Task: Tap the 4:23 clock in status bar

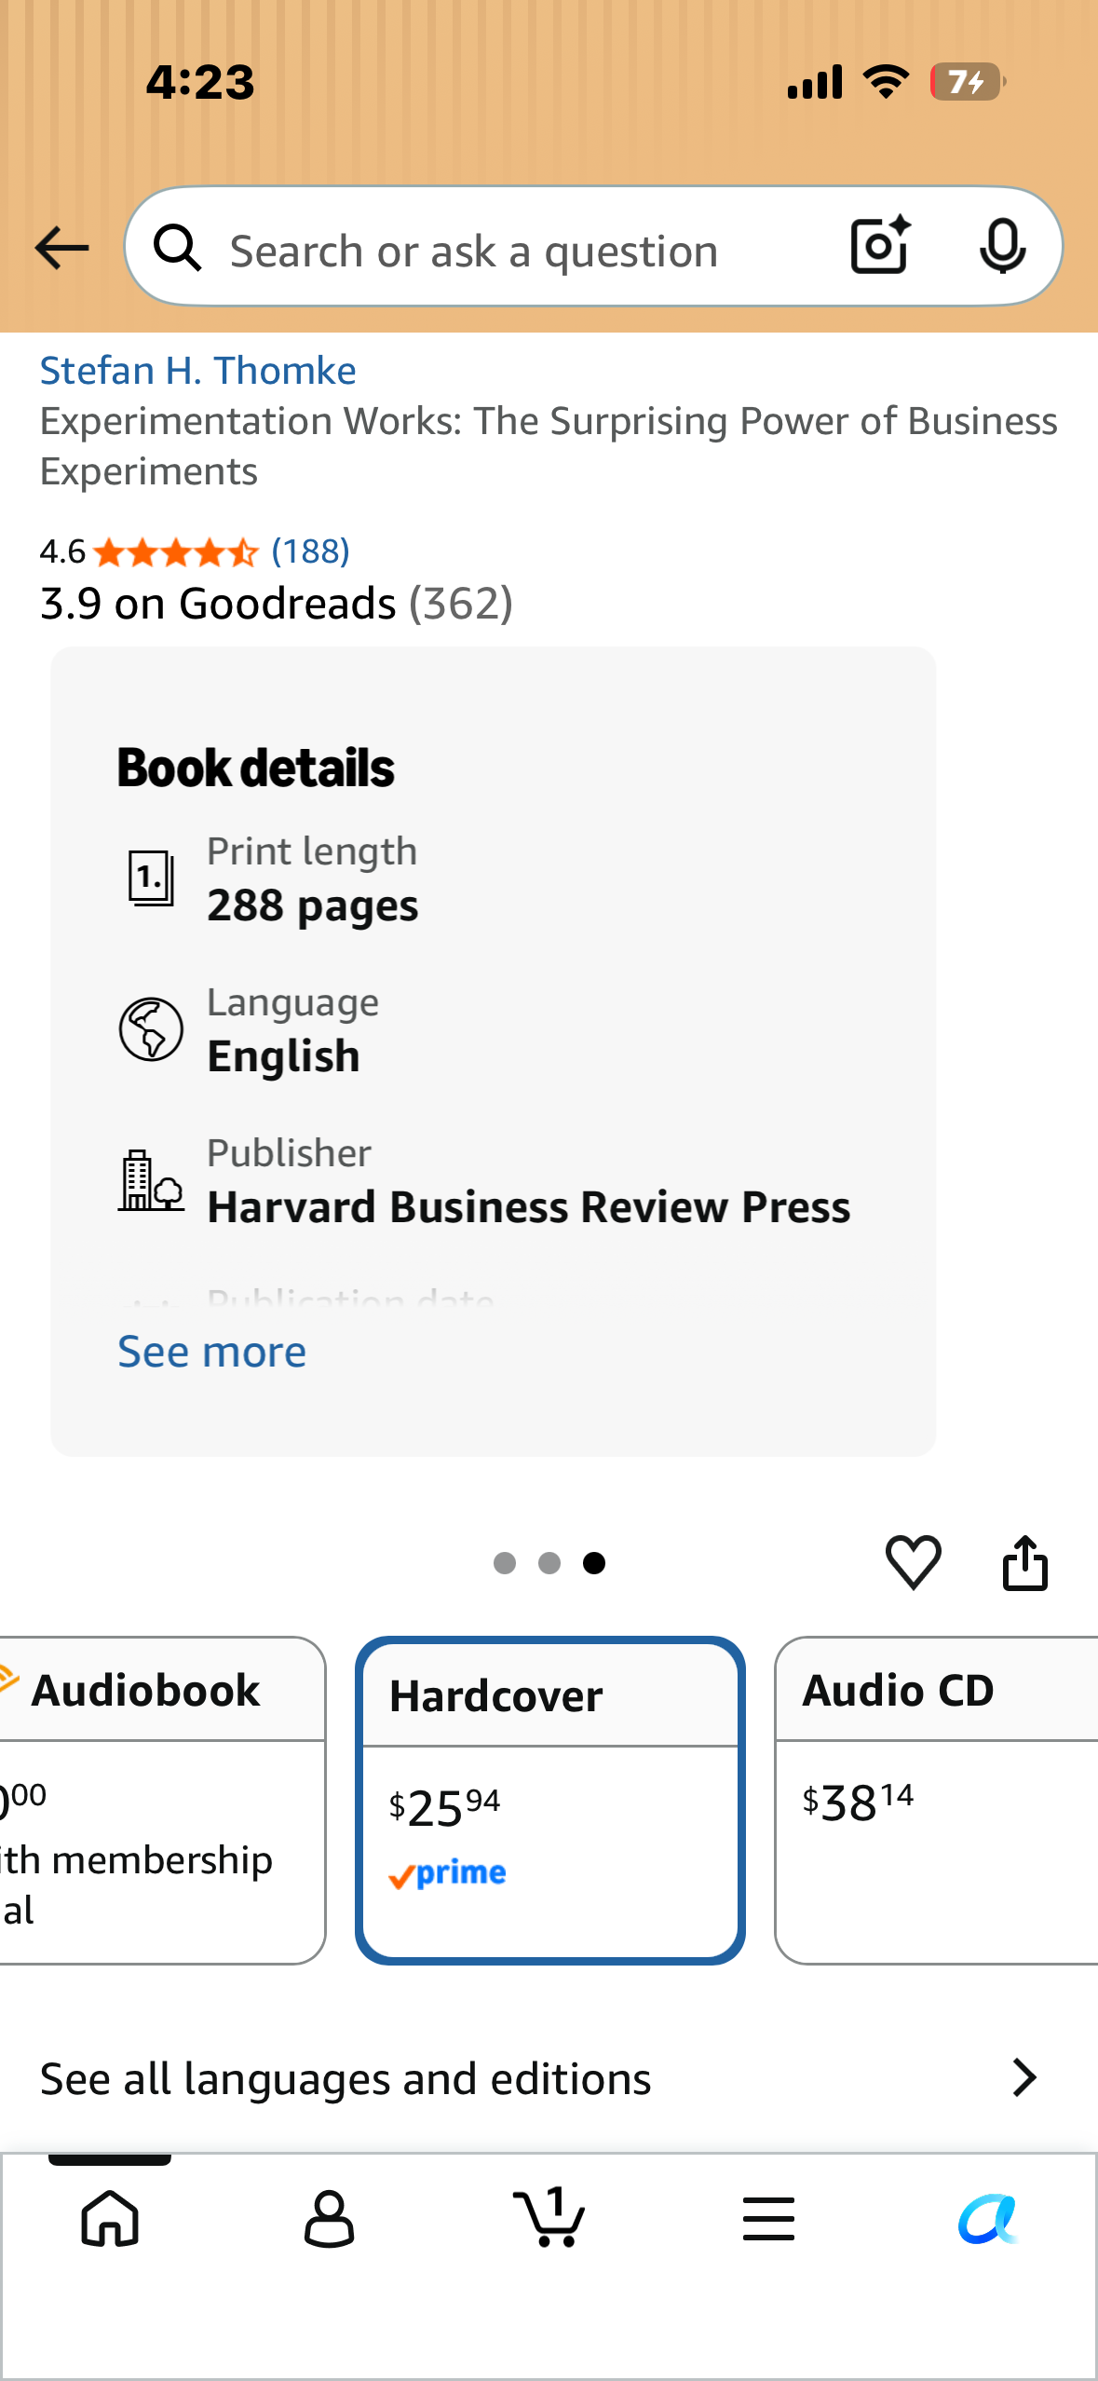Action: (x=200, y=82)
